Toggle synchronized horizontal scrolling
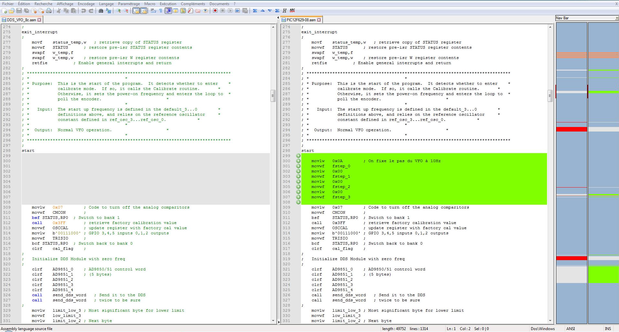Screen dimensions: 619x332 coord(143,11)
